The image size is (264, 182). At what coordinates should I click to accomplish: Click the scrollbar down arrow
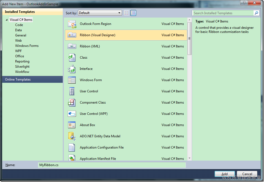coord(189,158)
